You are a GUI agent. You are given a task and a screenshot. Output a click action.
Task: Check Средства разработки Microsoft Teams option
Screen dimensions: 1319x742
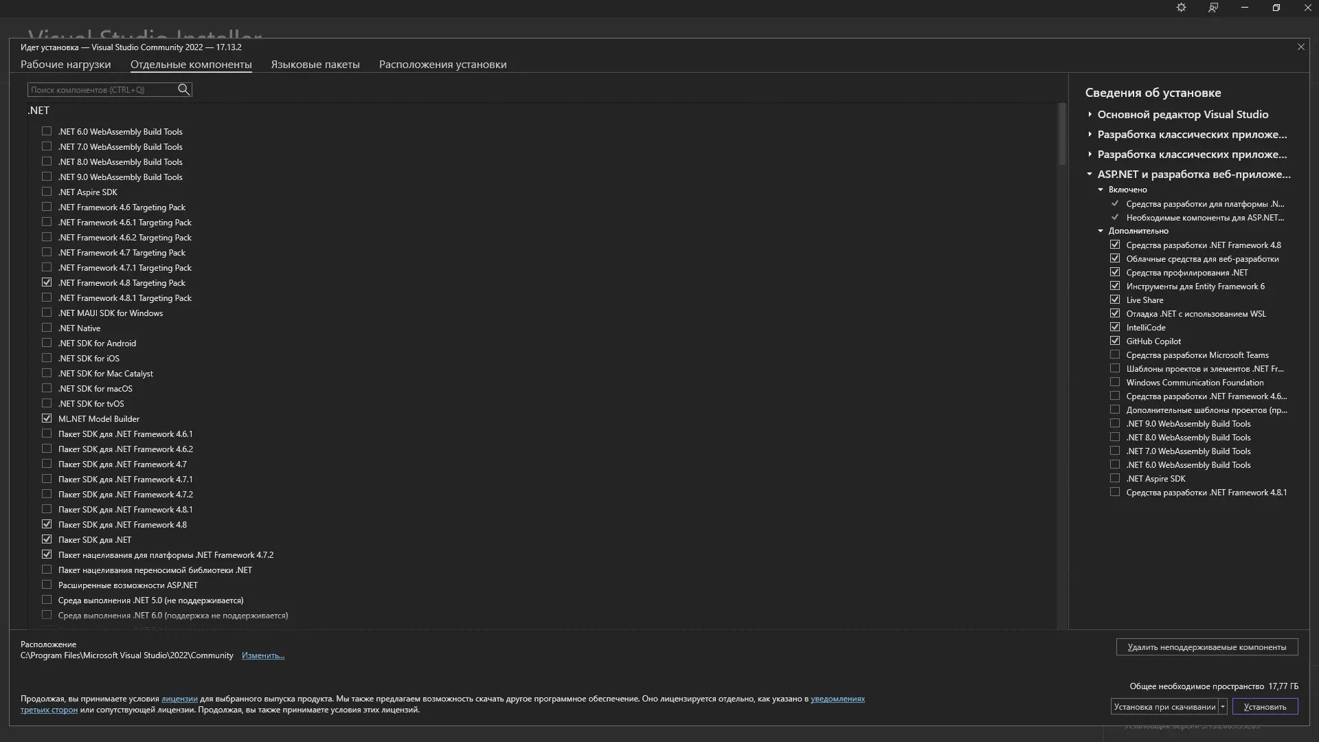(x=1115, y=355)
